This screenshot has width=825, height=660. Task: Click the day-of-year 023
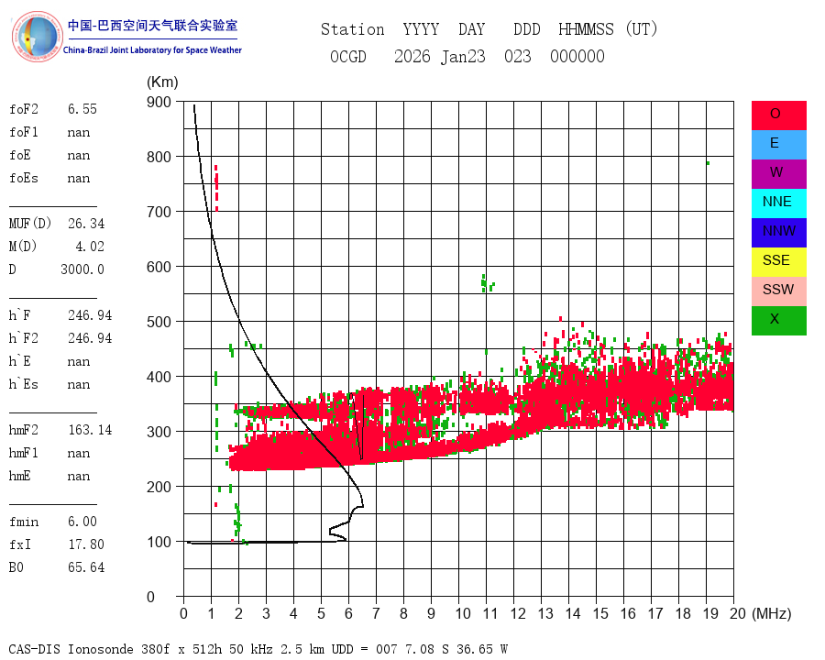[x=518, y=56]
